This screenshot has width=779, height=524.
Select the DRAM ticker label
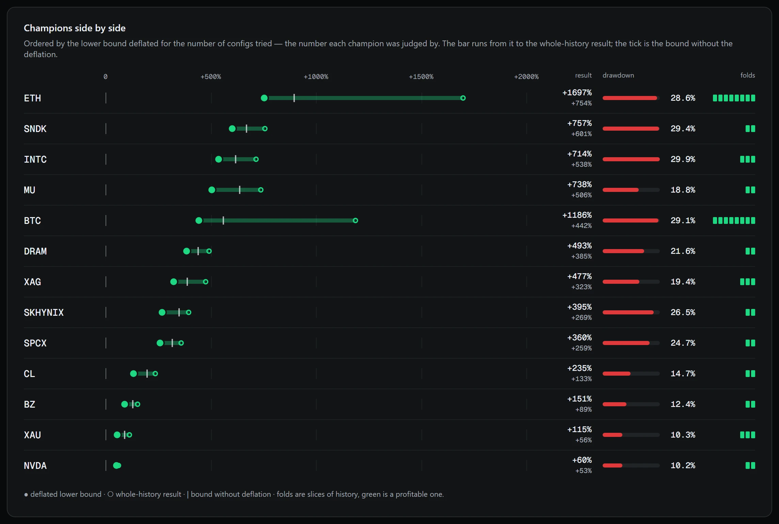[35, 251]
